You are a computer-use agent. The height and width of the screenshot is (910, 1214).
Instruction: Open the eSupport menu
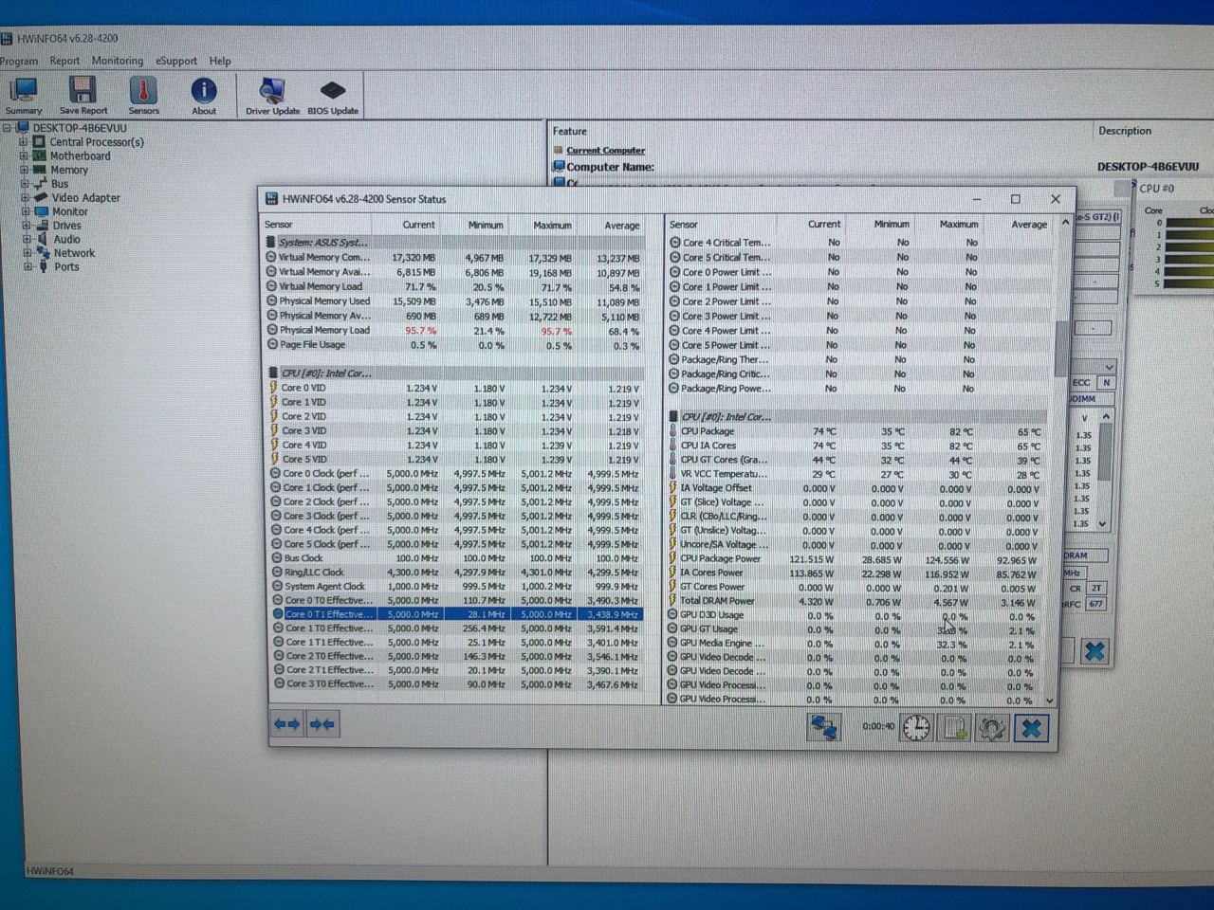(x=176, y=61)
